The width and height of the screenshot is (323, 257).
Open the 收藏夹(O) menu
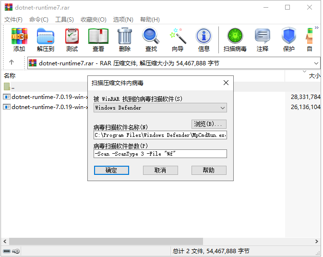click(x=94, y=20)
